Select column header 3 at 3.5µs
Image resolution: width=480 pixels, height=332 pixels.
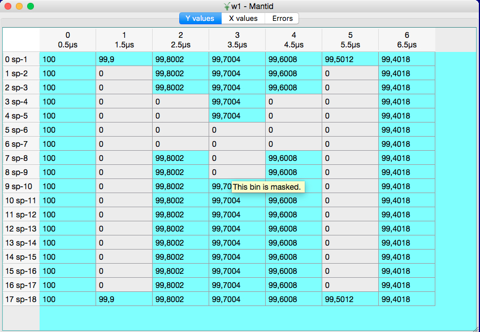coord(237,40)
